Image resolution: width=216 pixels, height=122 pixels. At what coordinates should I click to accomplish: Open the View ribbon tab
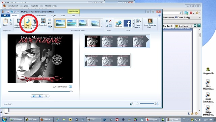click(63, 16)
